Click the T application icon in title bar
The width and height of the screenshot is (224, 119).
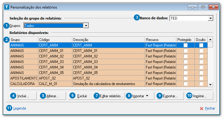point(6,7)
